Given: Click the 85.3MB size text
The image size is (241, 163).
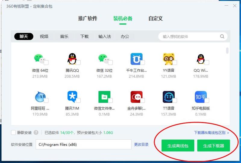Looking at the screenshot, I should 72,114.
